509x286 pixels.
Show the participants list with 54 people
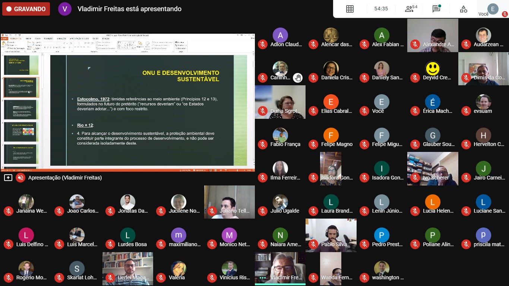tap(411, 9)
